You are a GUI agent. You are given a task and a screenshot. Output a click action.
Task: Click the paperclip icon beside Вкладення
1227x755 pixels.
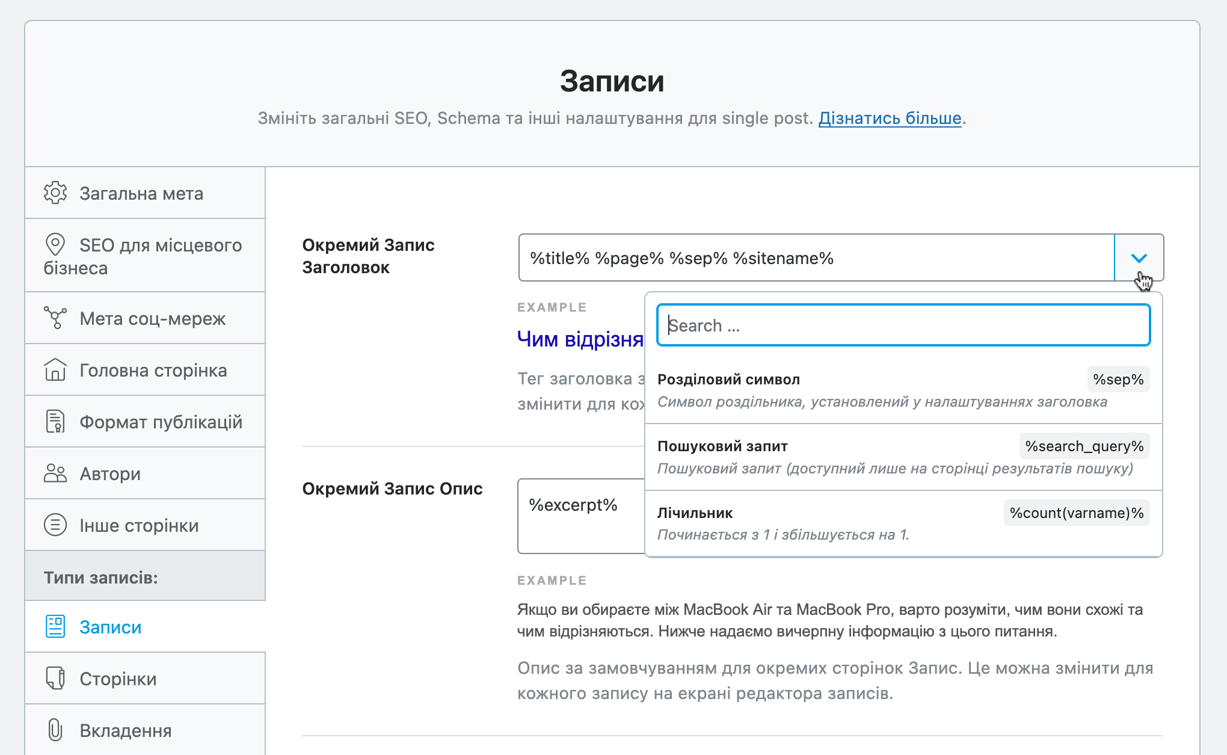55,730
